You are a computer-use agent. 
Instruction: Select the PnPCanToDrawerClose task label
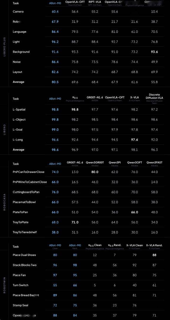click(28, 172)
